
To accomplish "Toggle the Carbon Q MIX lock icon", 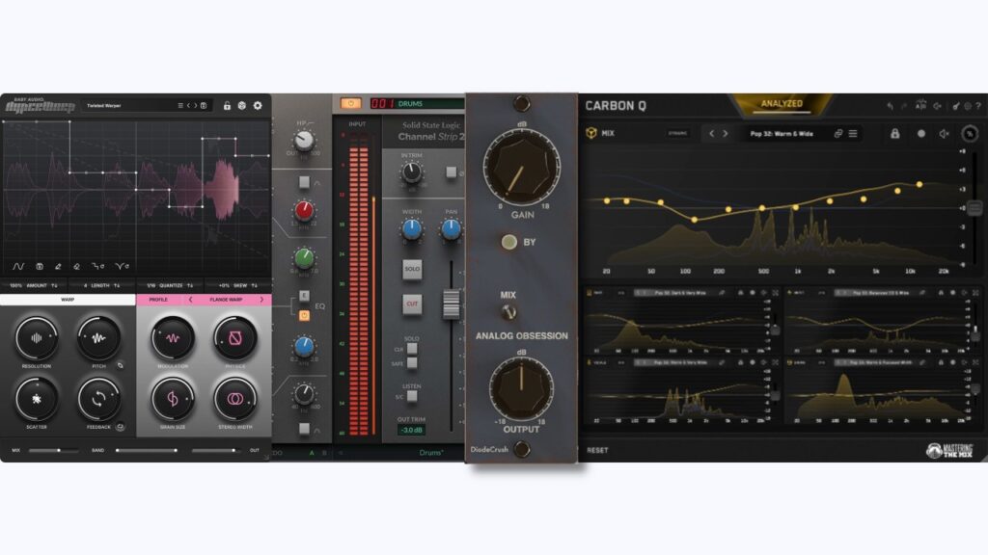I will point(894,133).
